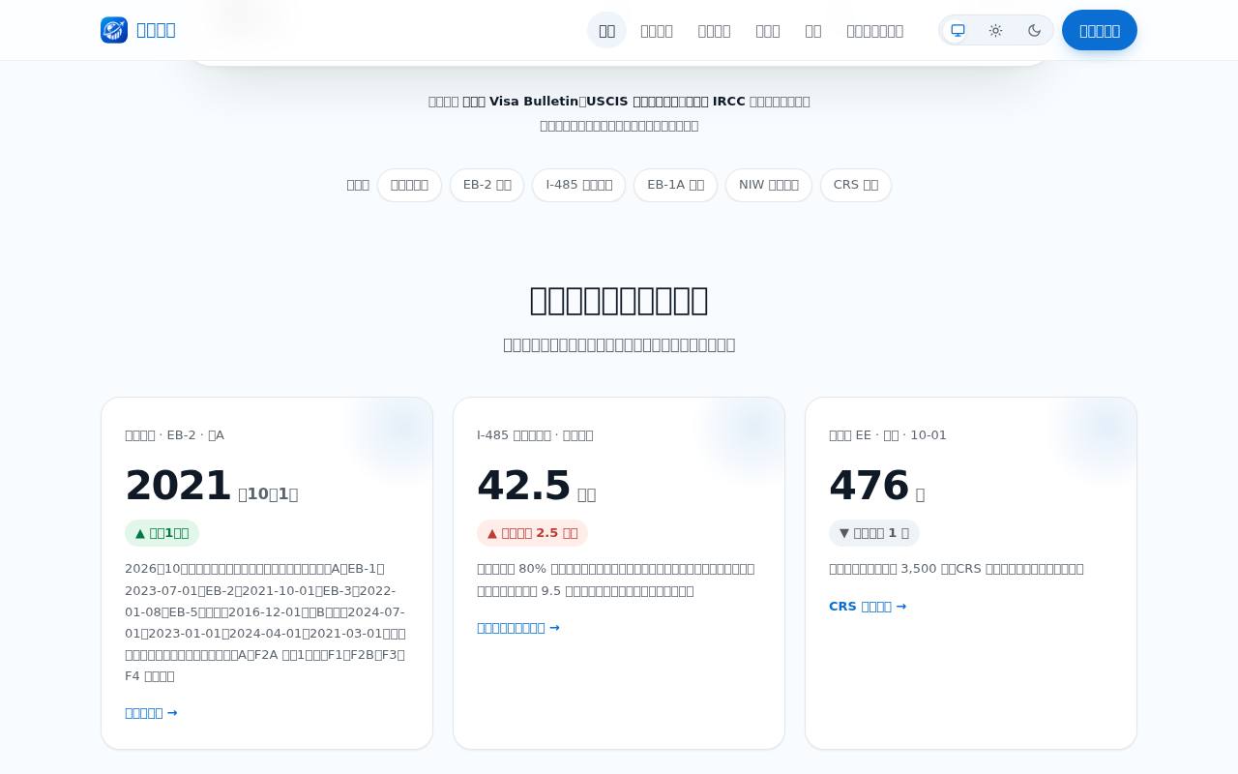
Task: Select the EB-2 quick filter chip
Action: pyautogui.click(x=487, y=185)
